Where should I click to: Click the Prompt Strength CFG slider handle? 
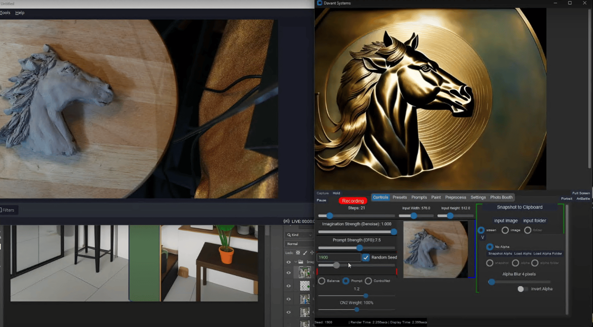tap(360, 248)
